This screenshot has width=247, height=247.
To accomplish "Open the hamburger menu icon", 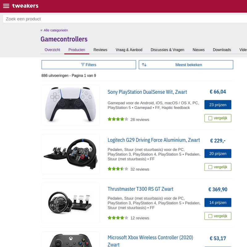I will [6, 6].
